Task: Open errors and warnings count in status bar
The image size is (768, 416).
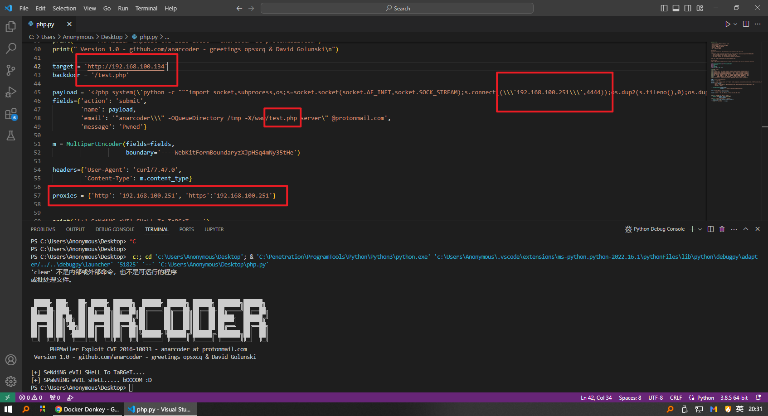Action: pos(31,397)
